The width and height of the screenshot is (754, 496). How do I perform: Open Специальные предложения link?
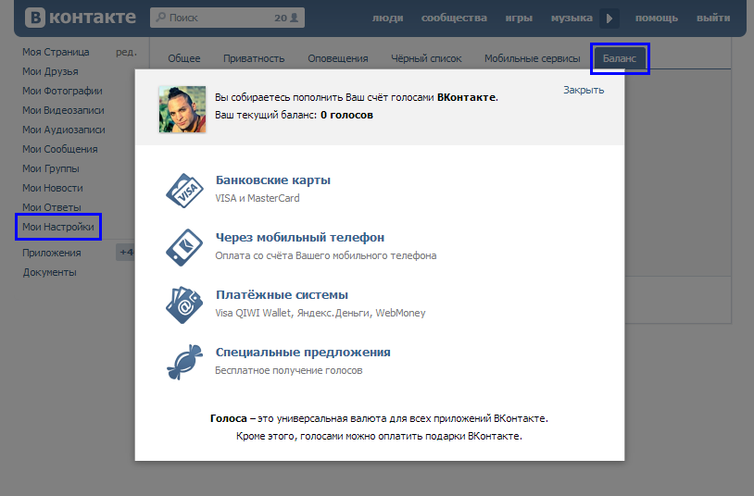303,353
